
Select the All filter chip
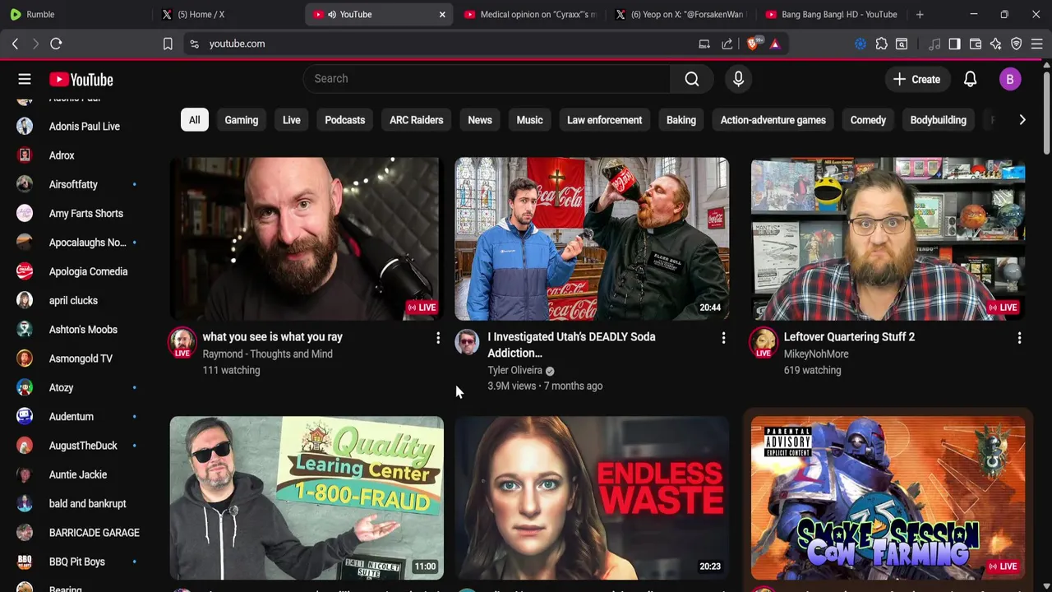(194, 120)
